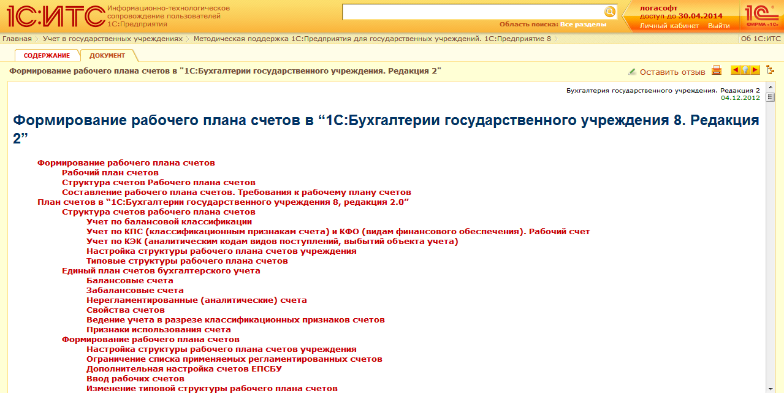This screenshot has width=784, height=393.
Task: Click the access date 30.04.2014
Action: [x=700, y=17]
